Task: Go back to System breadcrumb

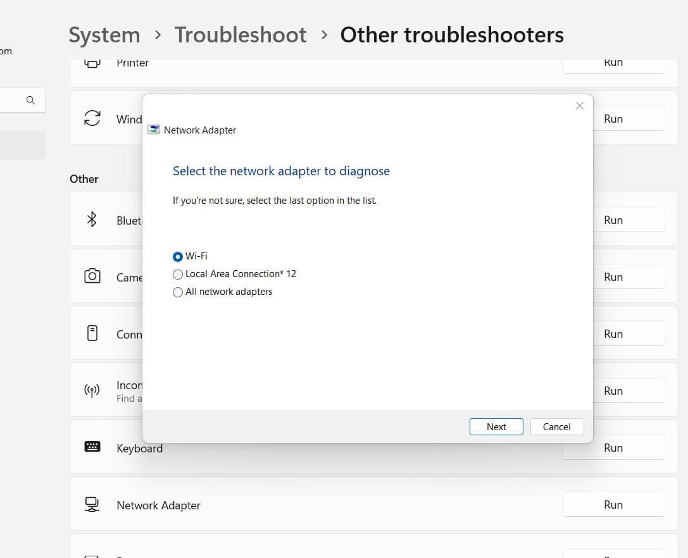Action: pos(104,35)
